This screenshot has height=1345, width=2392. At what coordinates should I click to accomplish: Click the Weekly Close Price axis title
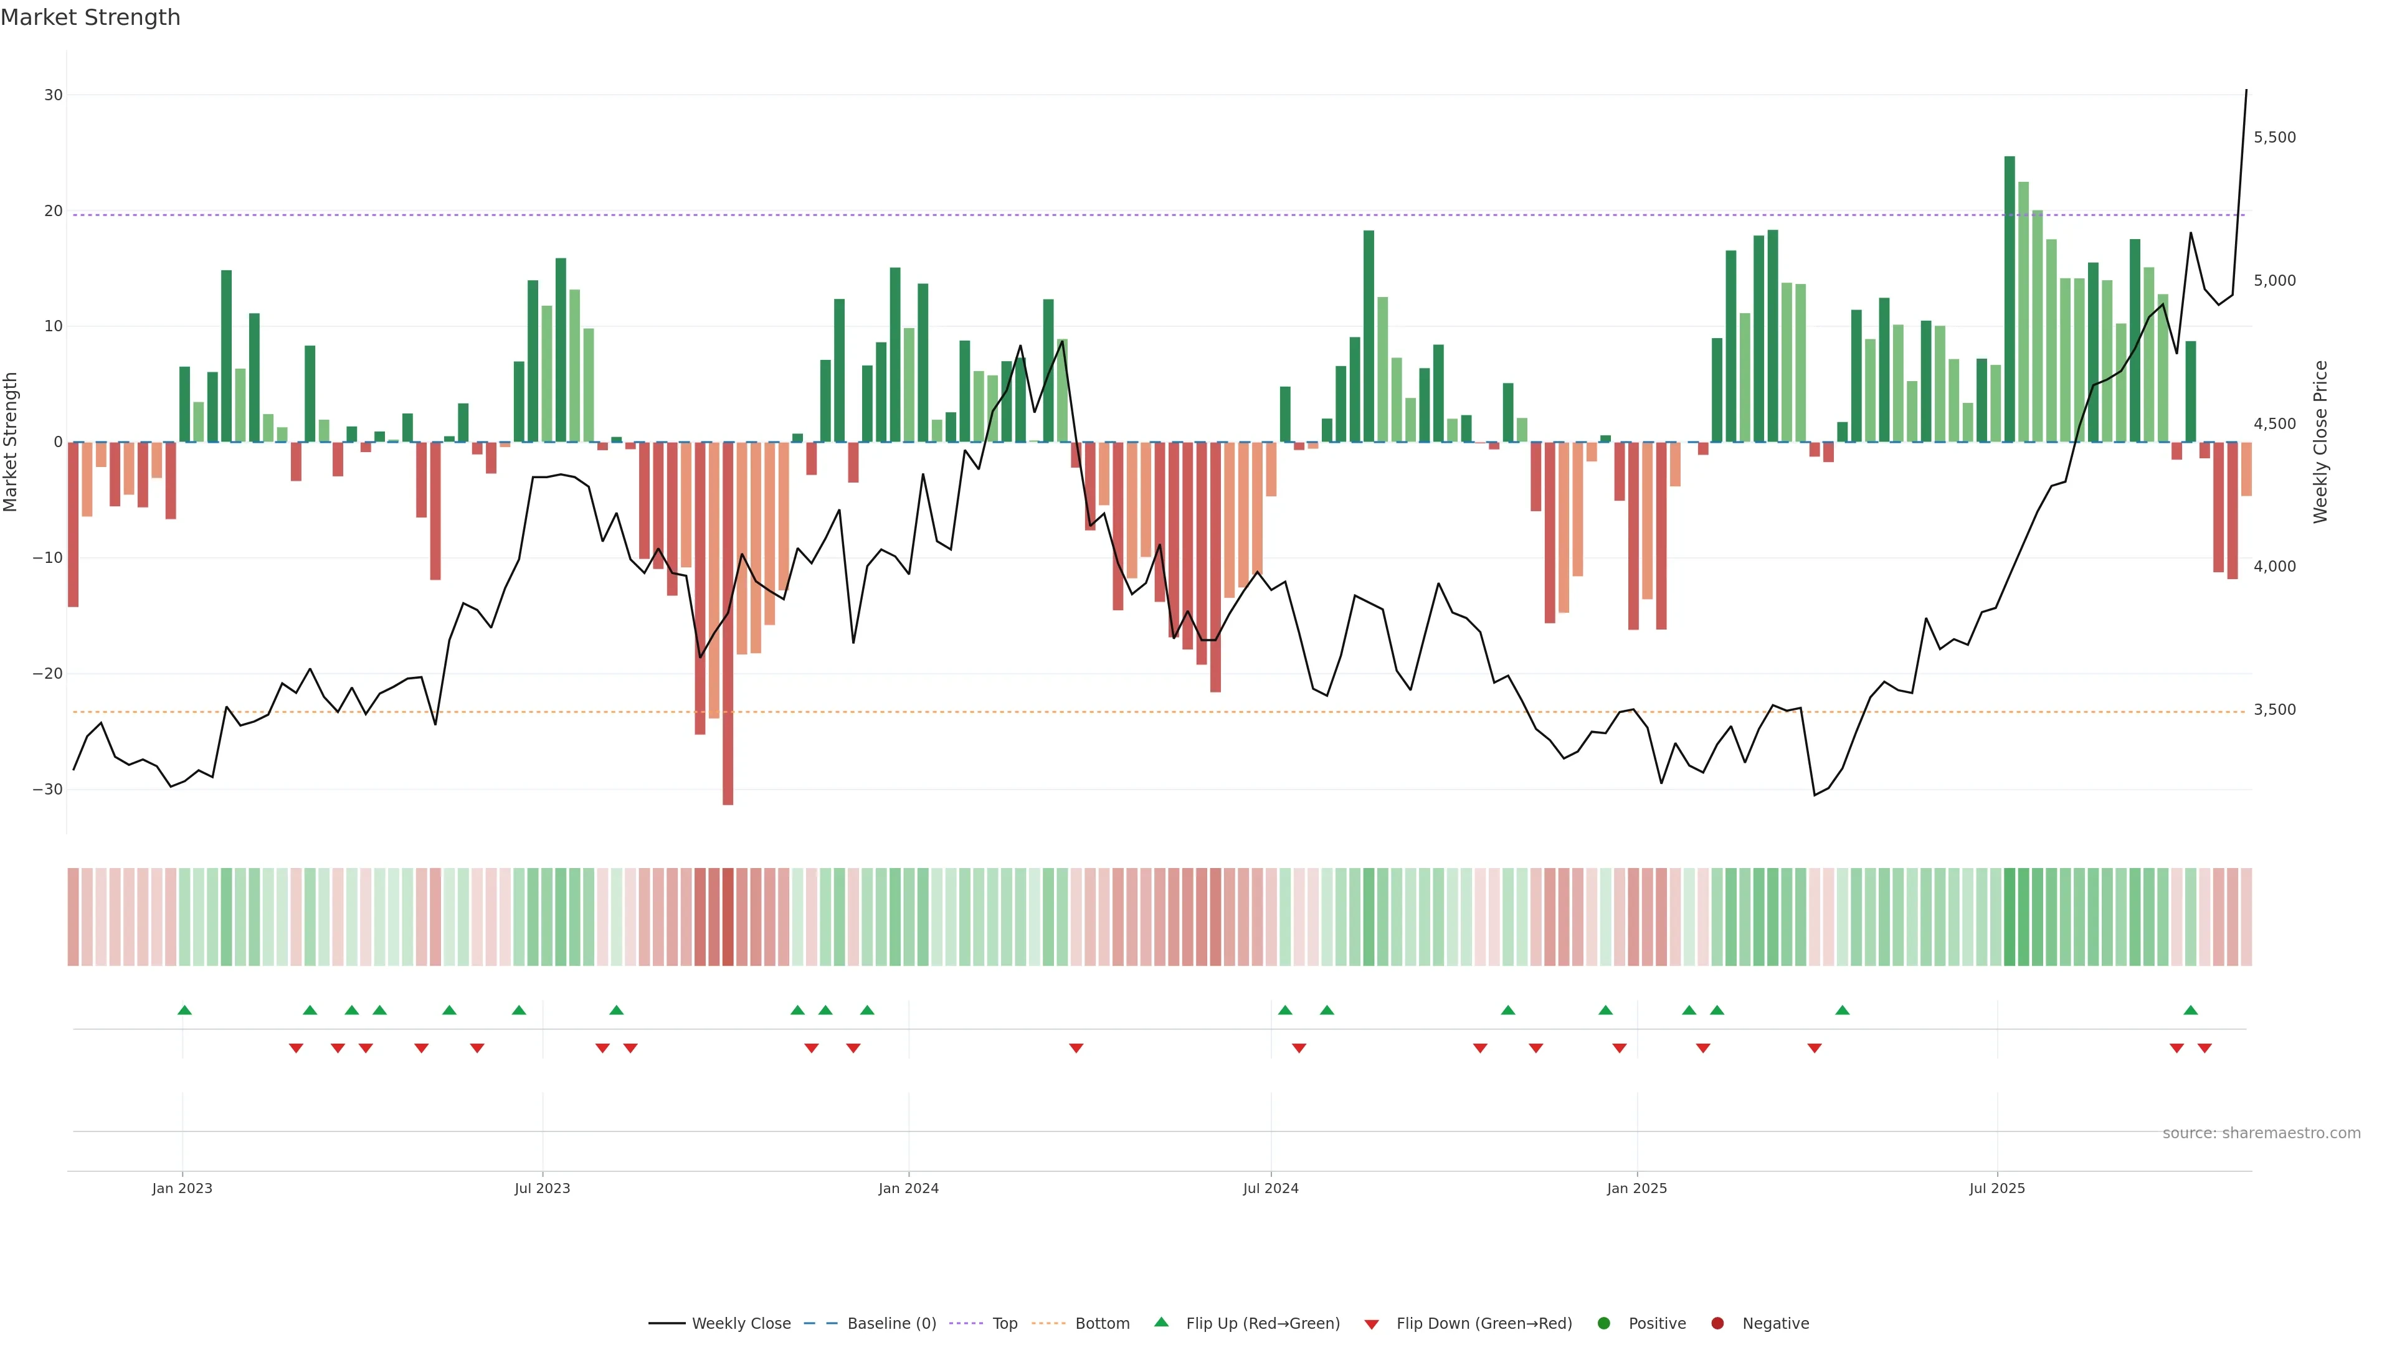(2320, 442)
